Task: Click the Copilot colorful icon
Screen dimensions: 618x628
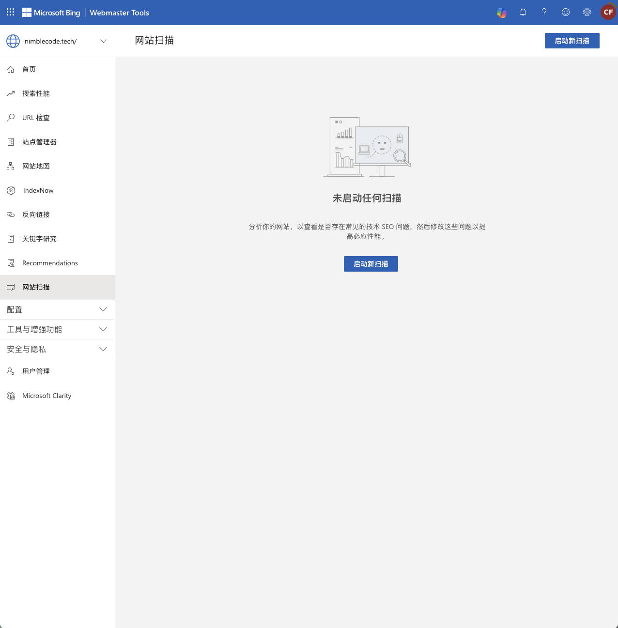Action: tap(502, 13)
